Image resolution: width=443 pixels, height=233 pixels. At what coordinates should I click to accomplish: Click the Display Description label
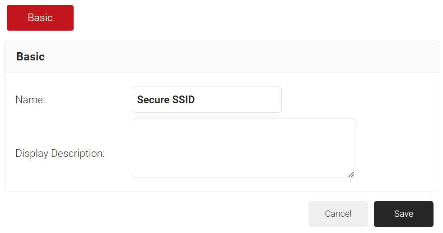tap(60, 153)
